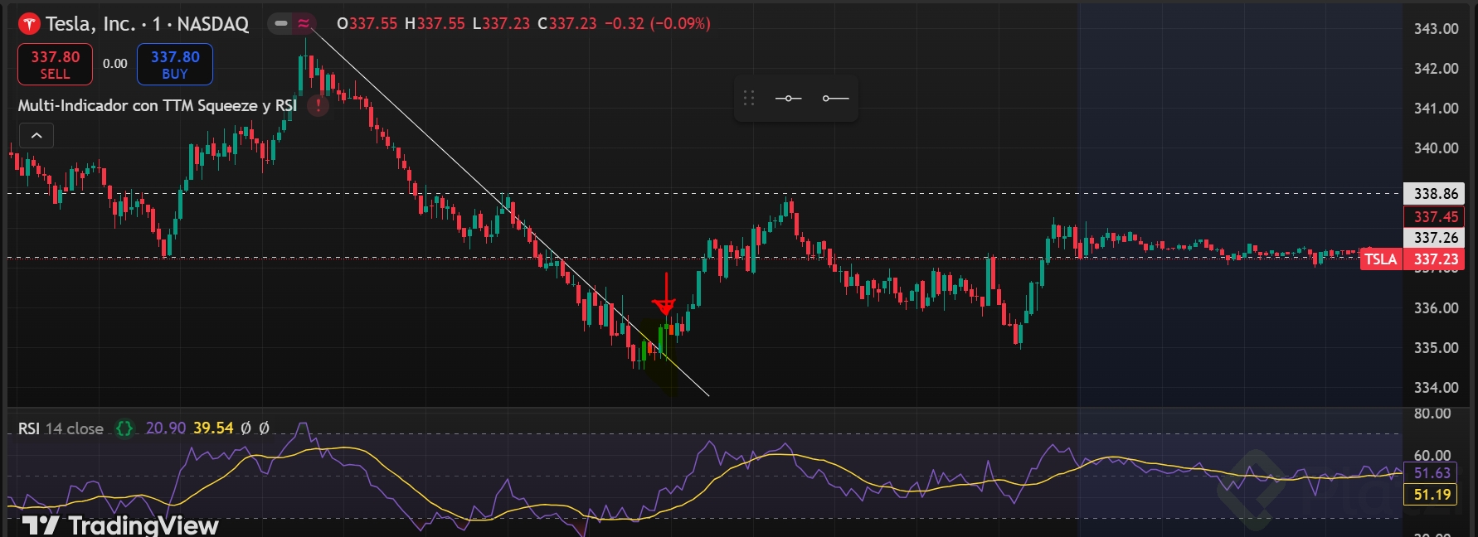The image size is (1478, 537).
Task: Click the Open value O337.55
Action: click(x=367, y=24)
